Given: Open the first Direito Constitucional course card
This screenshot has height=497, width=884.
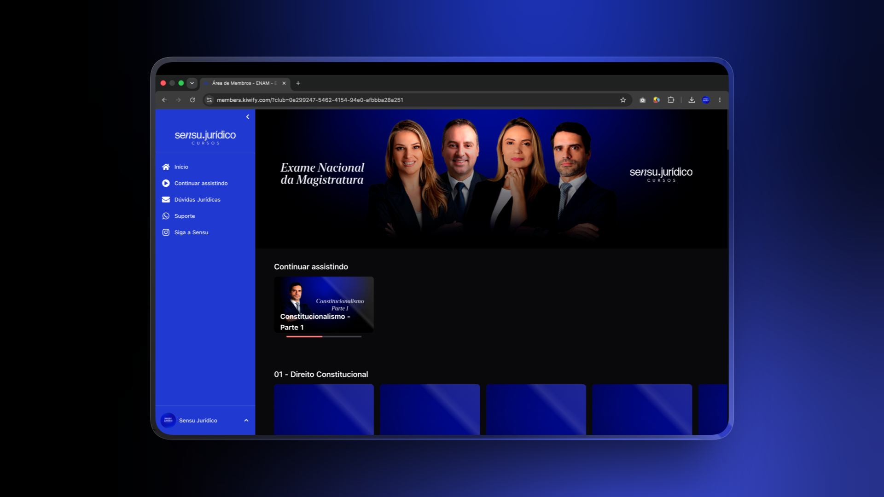Looking at the screenshot, I should coord(324,410).
